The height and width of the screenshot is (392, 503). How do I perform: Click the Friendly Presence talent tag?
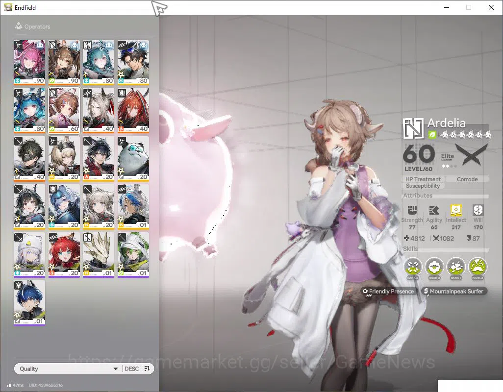(x=388, y=292)
